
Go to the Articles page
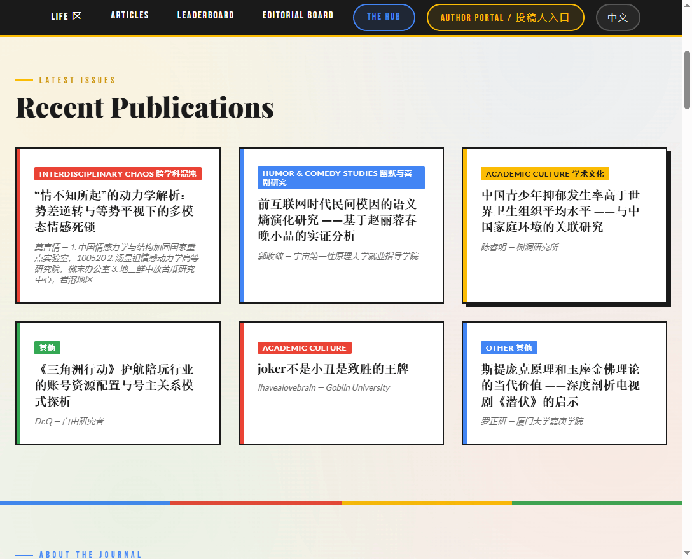tap(130, 15)
